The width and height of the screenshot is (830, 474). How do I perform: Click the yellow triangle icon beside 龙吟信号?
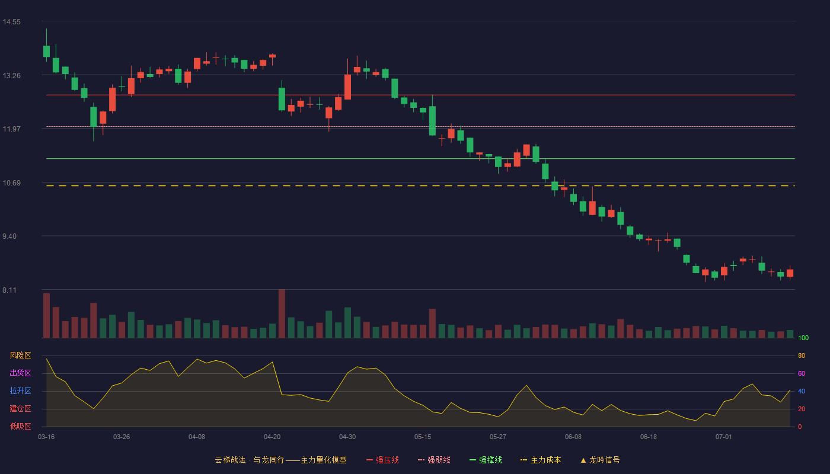click(583, 460)
